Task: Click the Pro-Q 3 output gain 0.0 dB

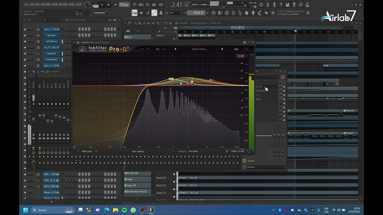Action: coord(241,151)
